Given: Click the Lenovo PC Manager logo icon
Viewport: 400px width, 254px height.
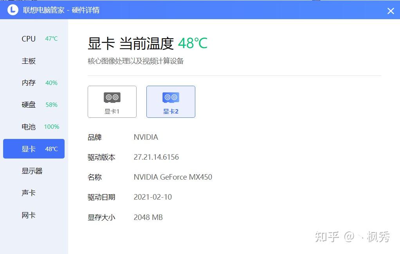Looking at the screenshot, I should pos(13,10).
